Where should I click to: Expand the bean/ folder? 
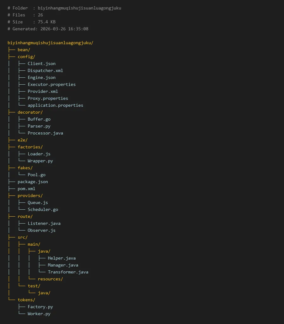(x=24, y=50)
